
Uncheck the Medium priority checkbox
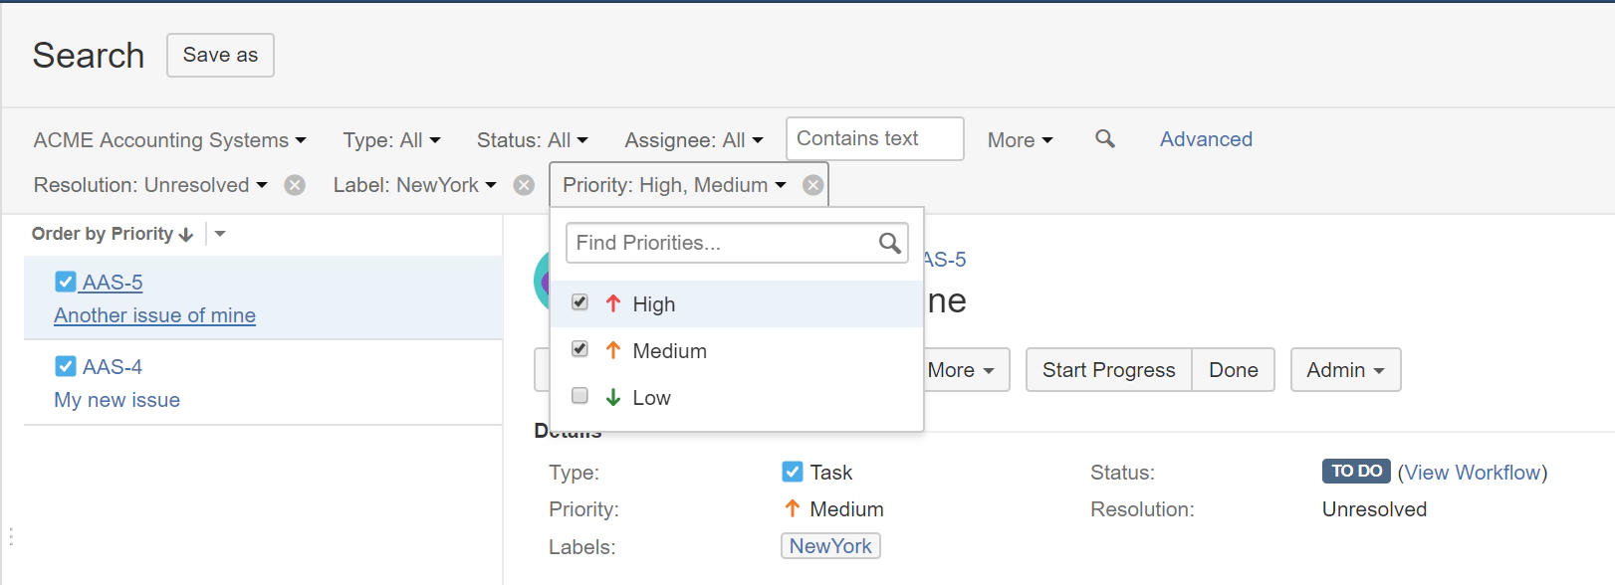pos(580,349)
